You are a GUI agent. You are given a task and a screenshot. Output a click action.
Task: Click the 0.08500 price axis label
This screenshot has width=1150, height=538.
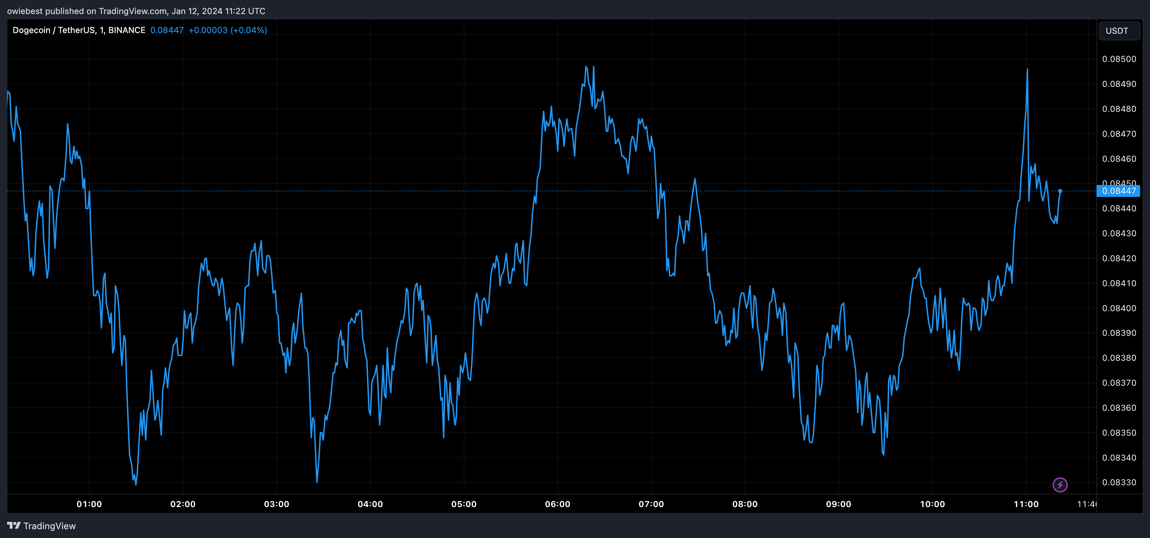pyautogui.click(x=1119, y=59)
